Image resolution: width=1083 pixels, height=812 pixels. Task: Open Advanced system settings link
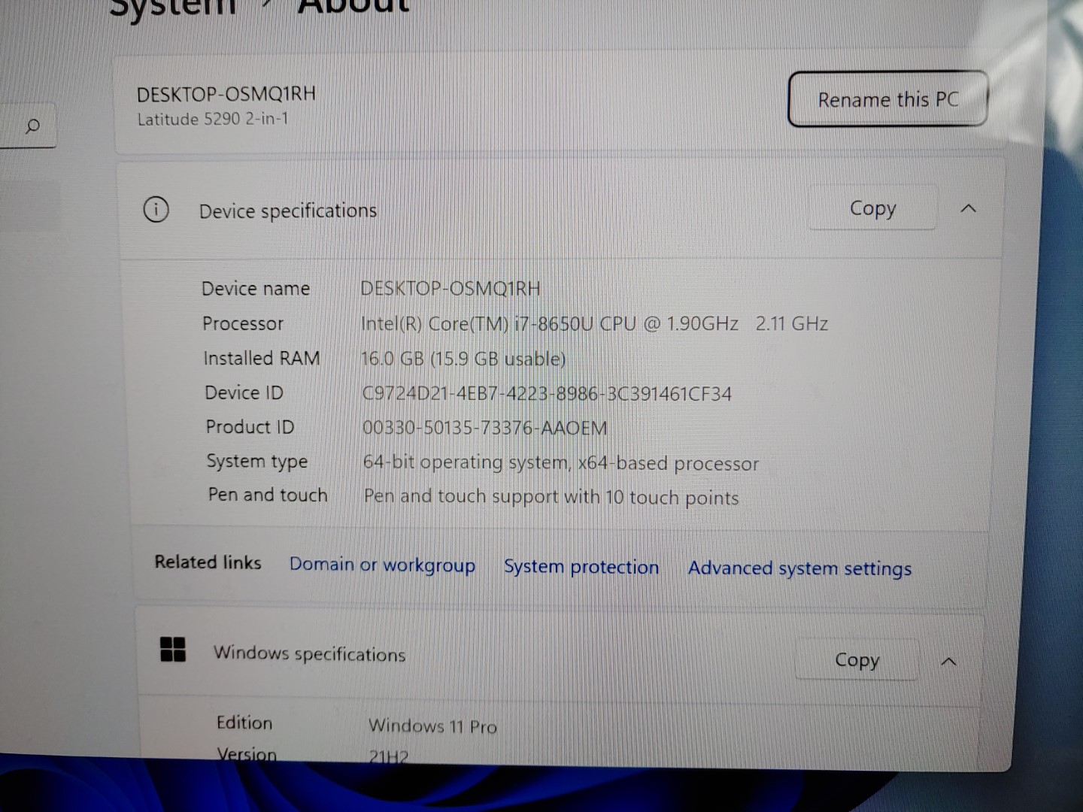(x=799, y=568)
